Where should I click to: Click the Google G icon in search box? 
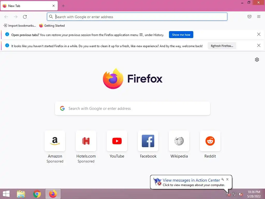pos(62,109)
